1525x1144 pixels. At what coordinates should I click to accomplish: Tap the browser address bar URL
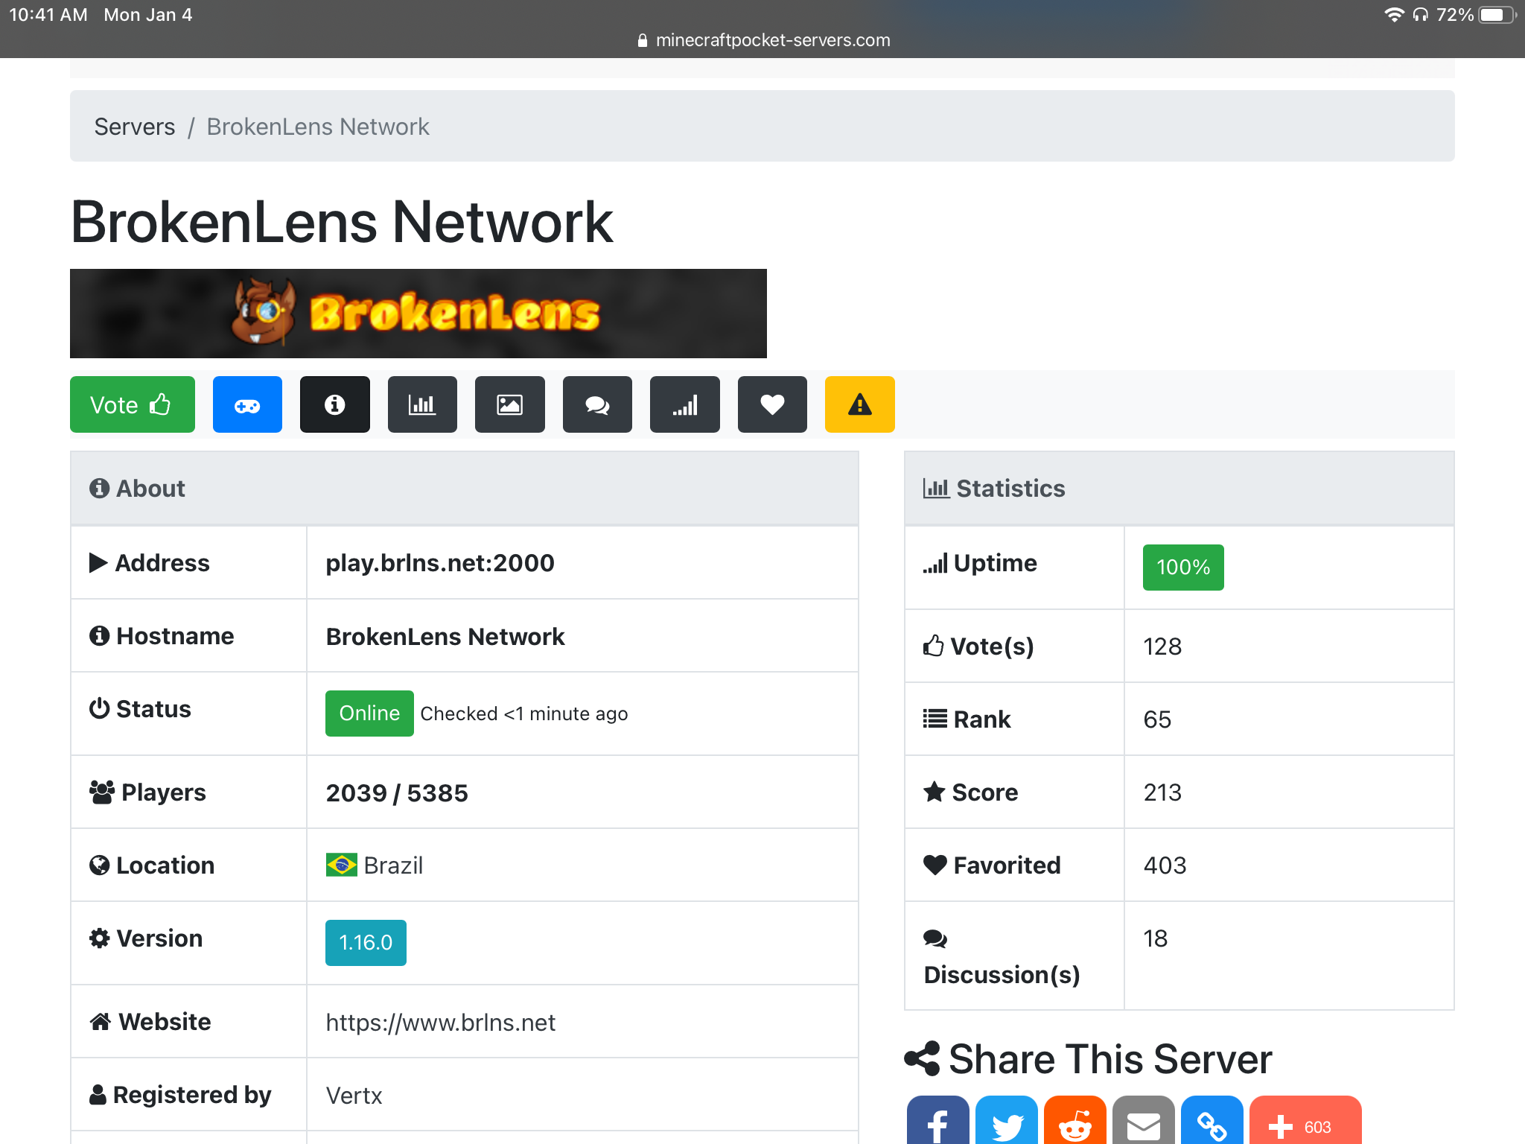[x=764, y=40]
